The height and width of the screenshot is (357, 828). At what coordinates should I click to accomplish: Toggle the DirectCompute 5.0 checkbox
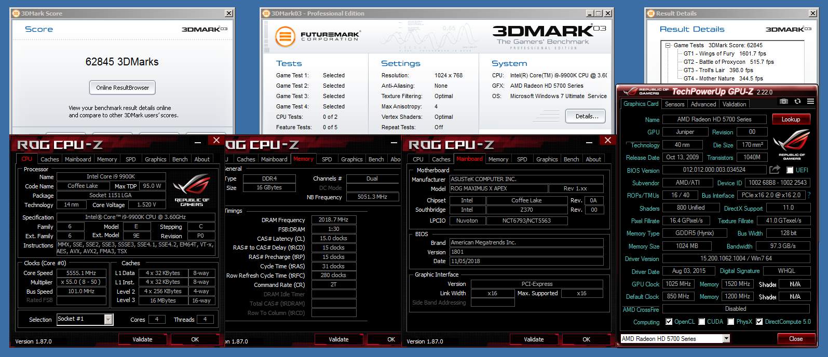(759, 322)
